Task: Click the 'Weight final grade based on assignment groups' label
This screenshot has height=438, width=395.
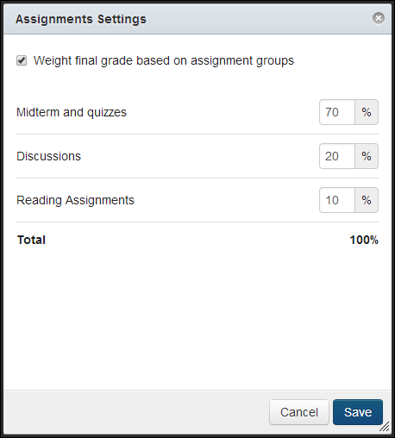Action: coord(164,60)
